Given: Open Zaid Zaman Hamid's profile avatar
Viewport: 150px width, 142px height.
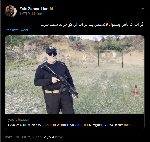Looking at the screenshot, I should pyautogui.click(x=10, y=11).
